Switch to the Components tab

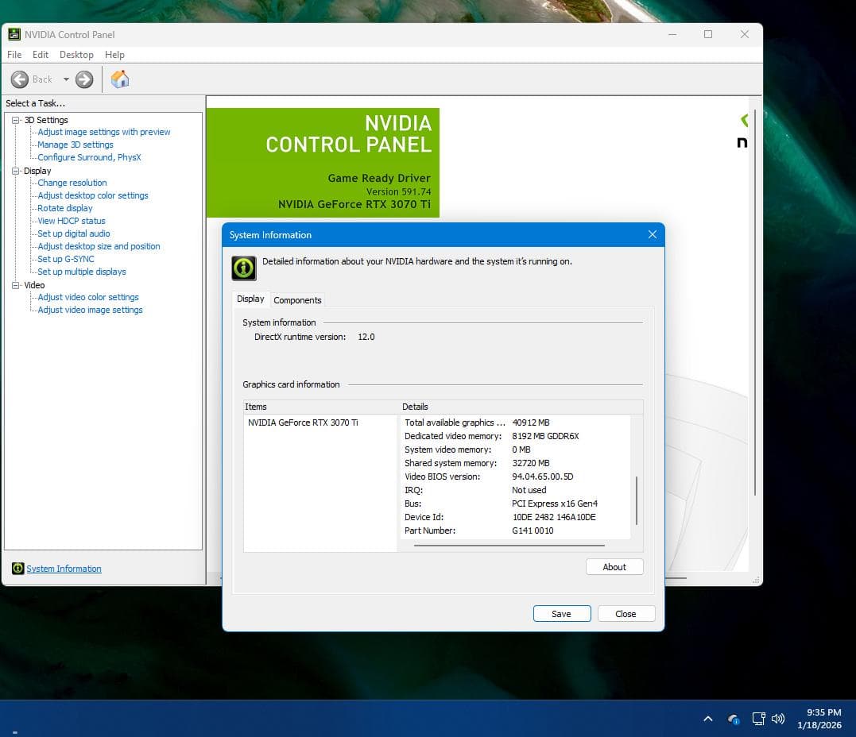pyautogui.click(x=297, y=300)
